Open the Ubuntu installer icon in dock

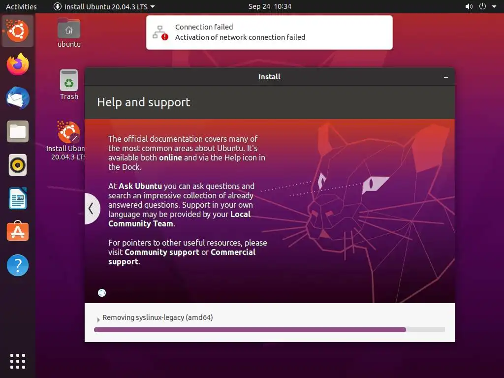(18, 31)
